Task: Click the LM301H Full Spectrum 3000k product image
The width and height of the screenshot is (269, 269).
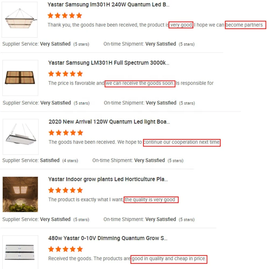Action: click(x=20, y=78)
